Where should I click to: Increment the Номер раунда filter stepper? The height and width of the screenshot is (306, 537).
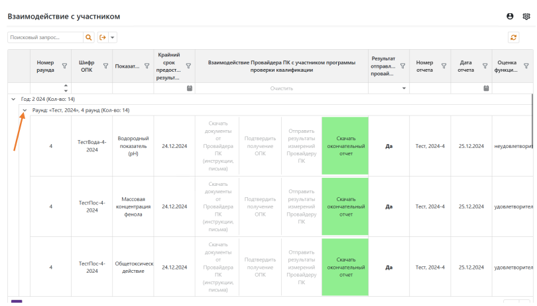[x=66, y=85]
